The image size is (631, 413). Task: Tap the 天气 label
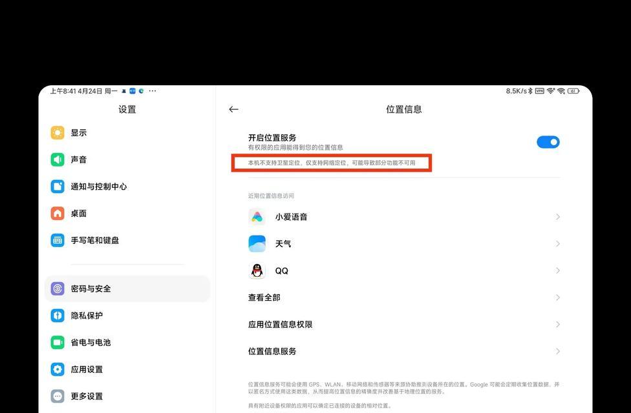pyautogui.click(x=283, y=244)
